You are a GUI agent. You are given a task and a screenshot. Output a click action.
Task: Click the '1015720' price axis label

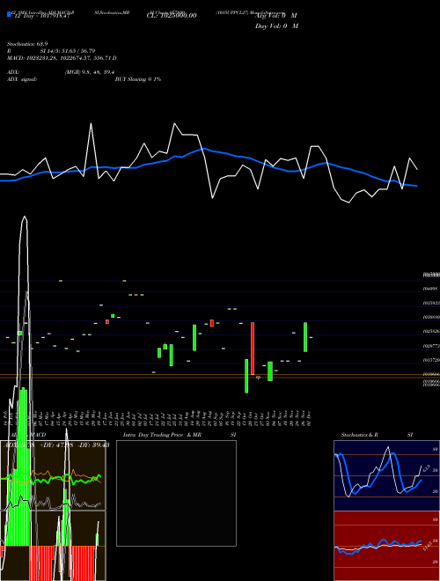[x=431, y=360]
